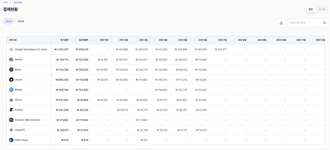Open the Vercel service name
The height and width of the screenshot is (150, 330).
click(18, 80)
